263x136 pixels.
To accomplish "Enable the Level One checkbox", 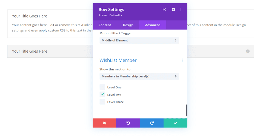I will (102, 87).
